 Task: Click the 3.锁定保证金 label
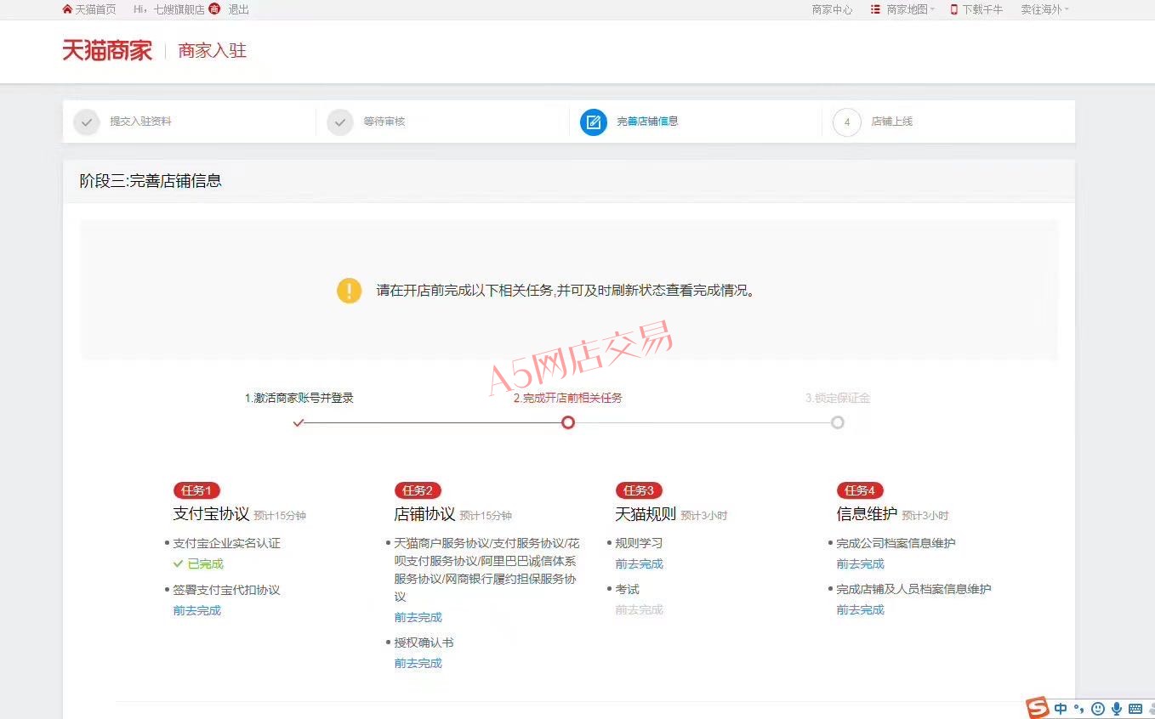click(838, 398)
